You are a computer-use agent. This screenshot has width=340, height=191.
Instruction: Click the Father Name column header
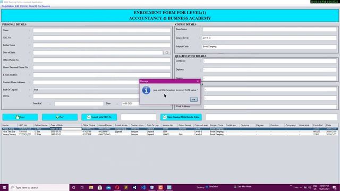[41, 125]
